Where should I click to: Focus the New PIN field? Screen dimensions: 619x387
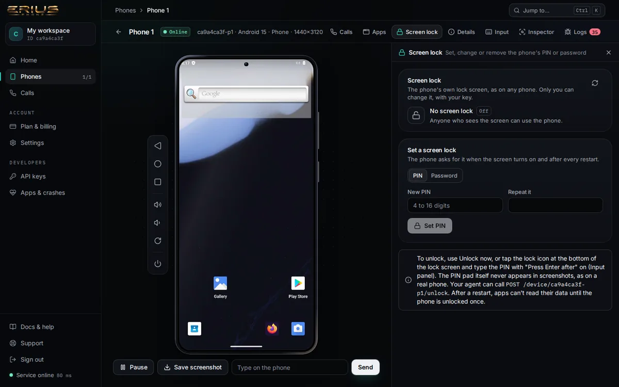[x=455, y=205]
